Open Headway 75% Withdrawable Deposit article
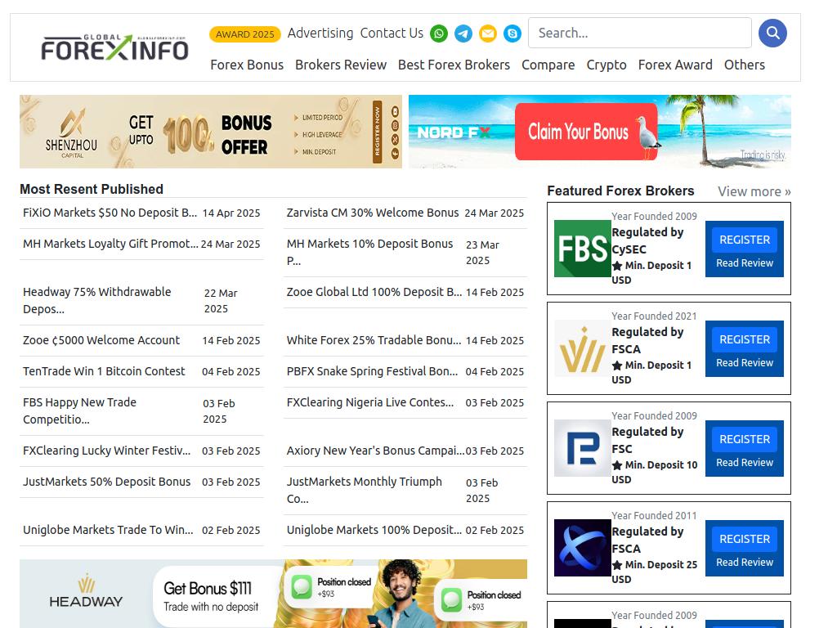The width and height of the screenshot is (837, 628). [97, 300]
